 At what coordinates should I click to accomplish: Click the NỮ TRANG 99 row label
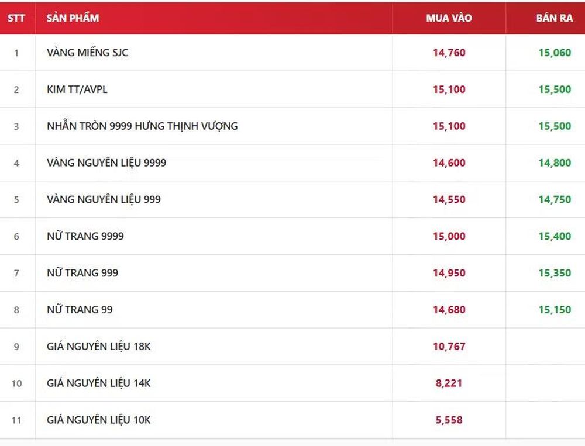pyautogui.click(x=80, y=310)
